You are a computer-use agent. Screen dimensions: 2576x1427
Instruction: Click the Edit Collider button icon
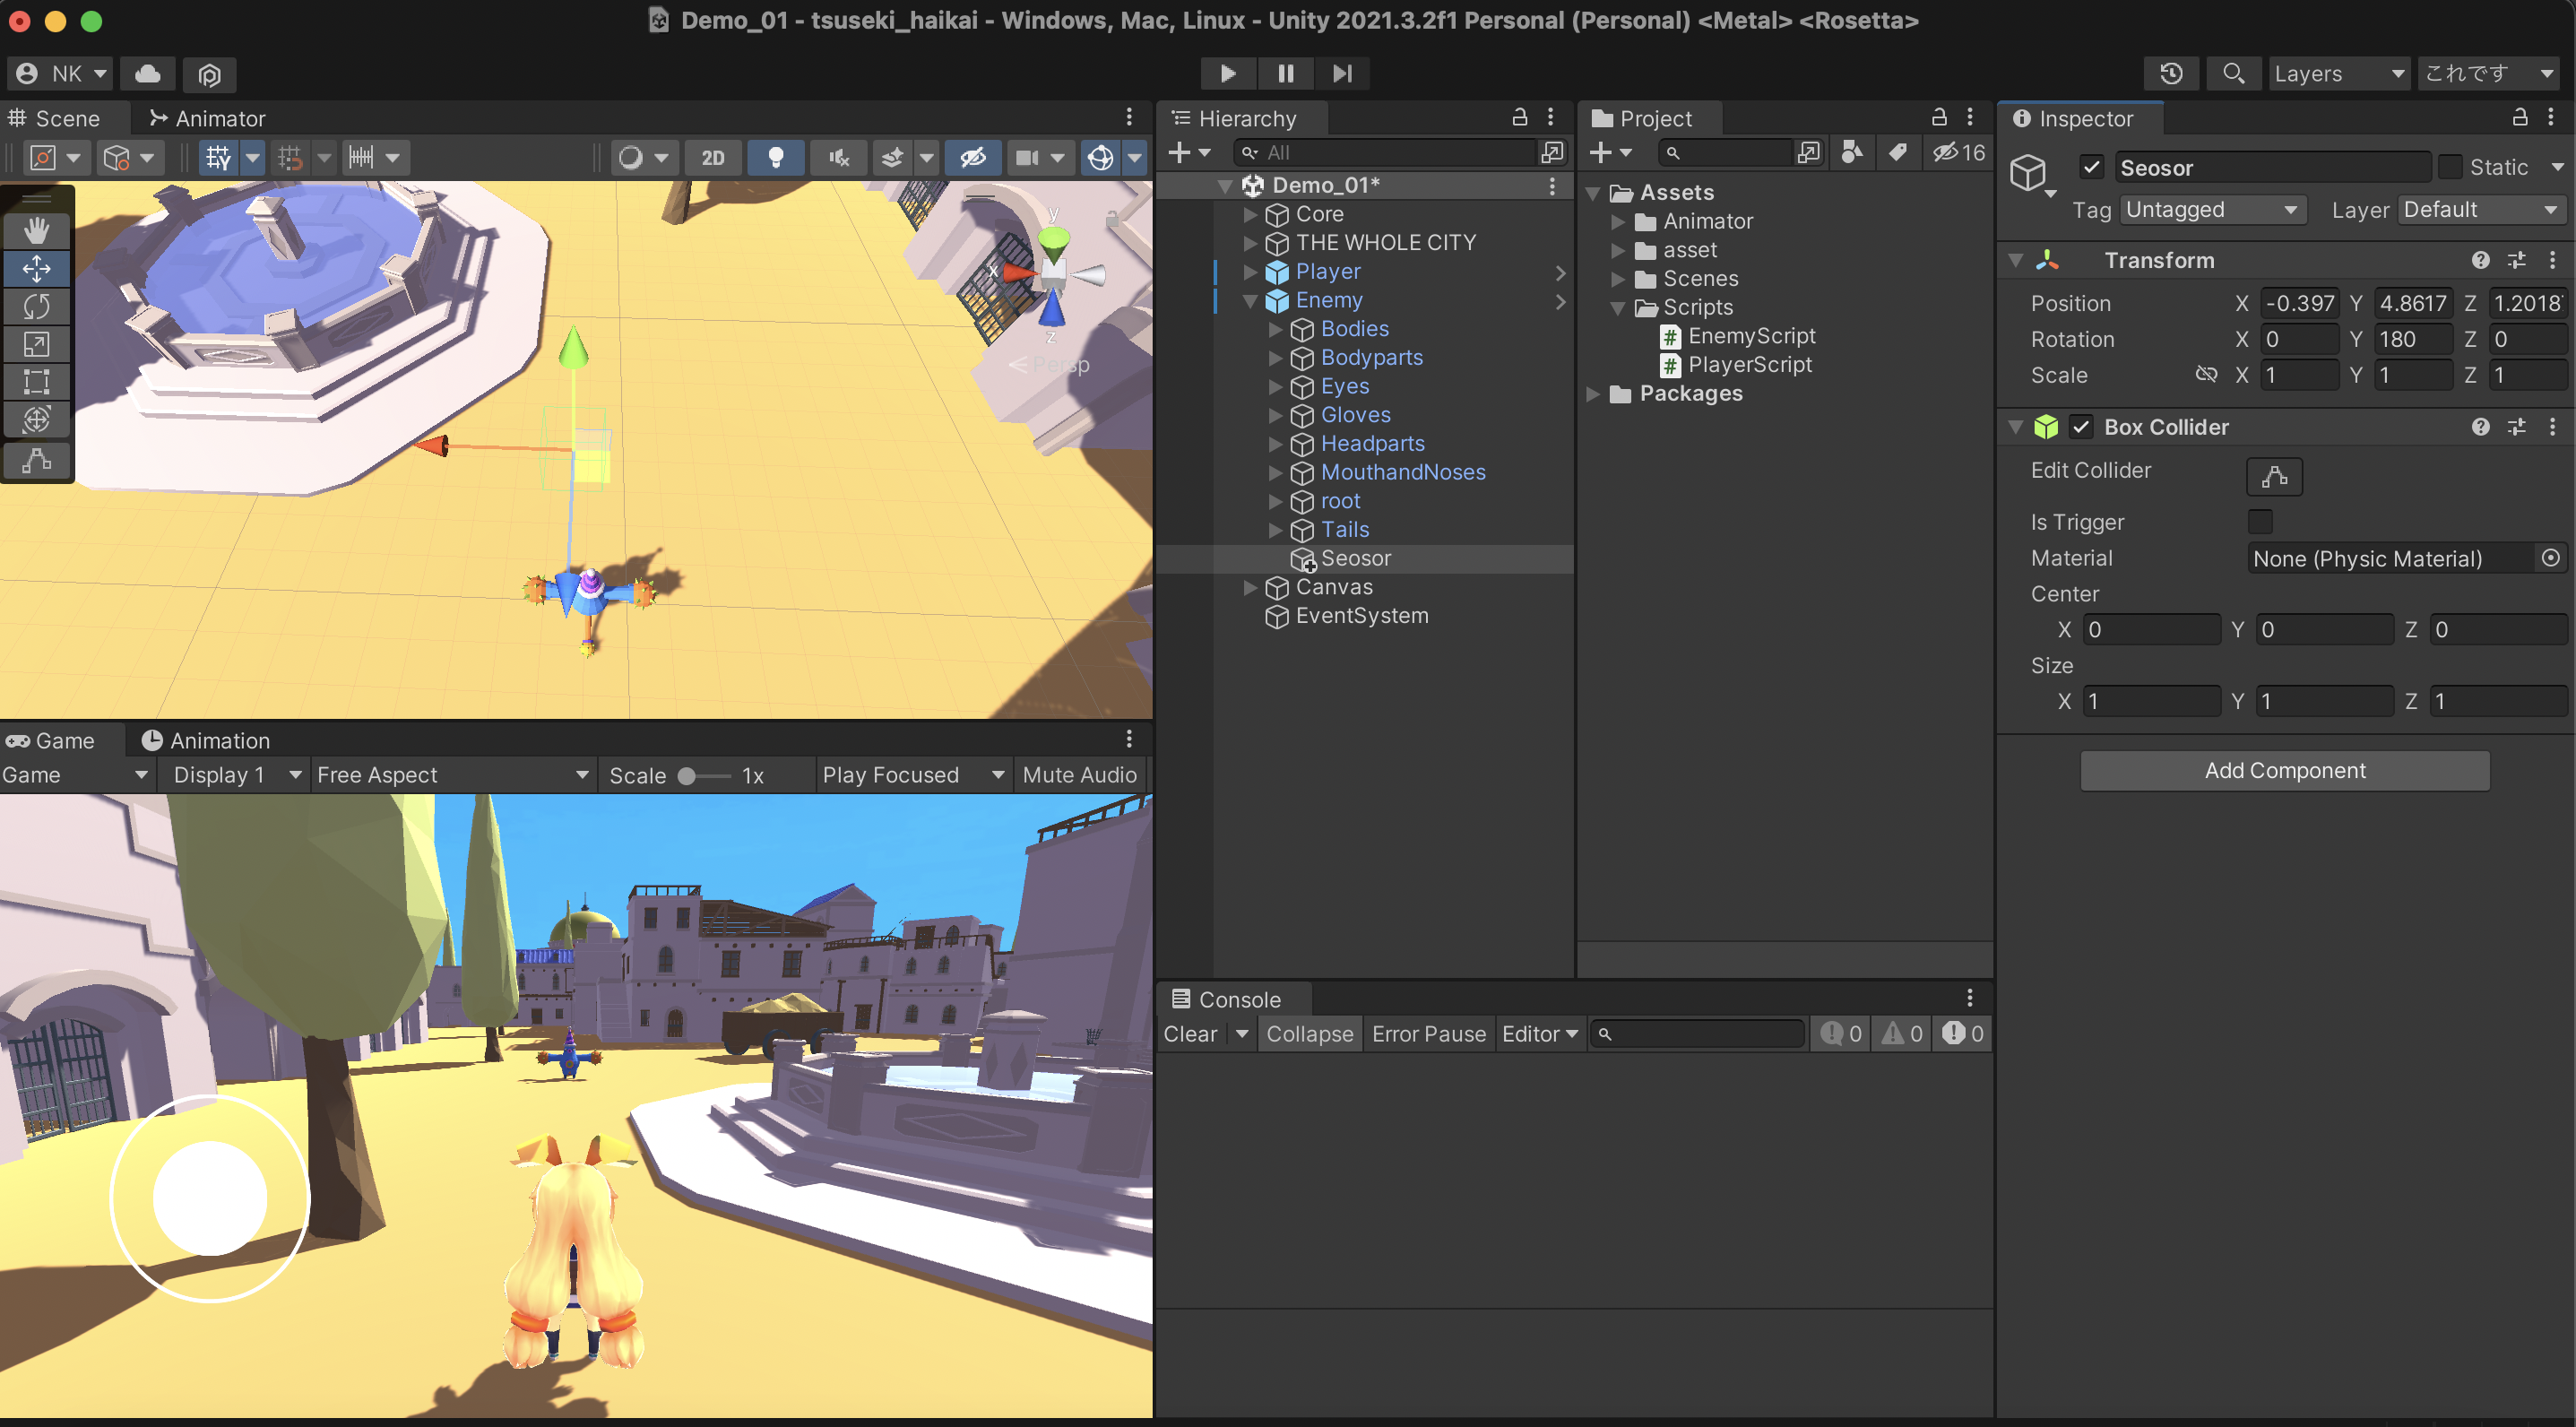pyautogui.click(x=2274, y=477)
